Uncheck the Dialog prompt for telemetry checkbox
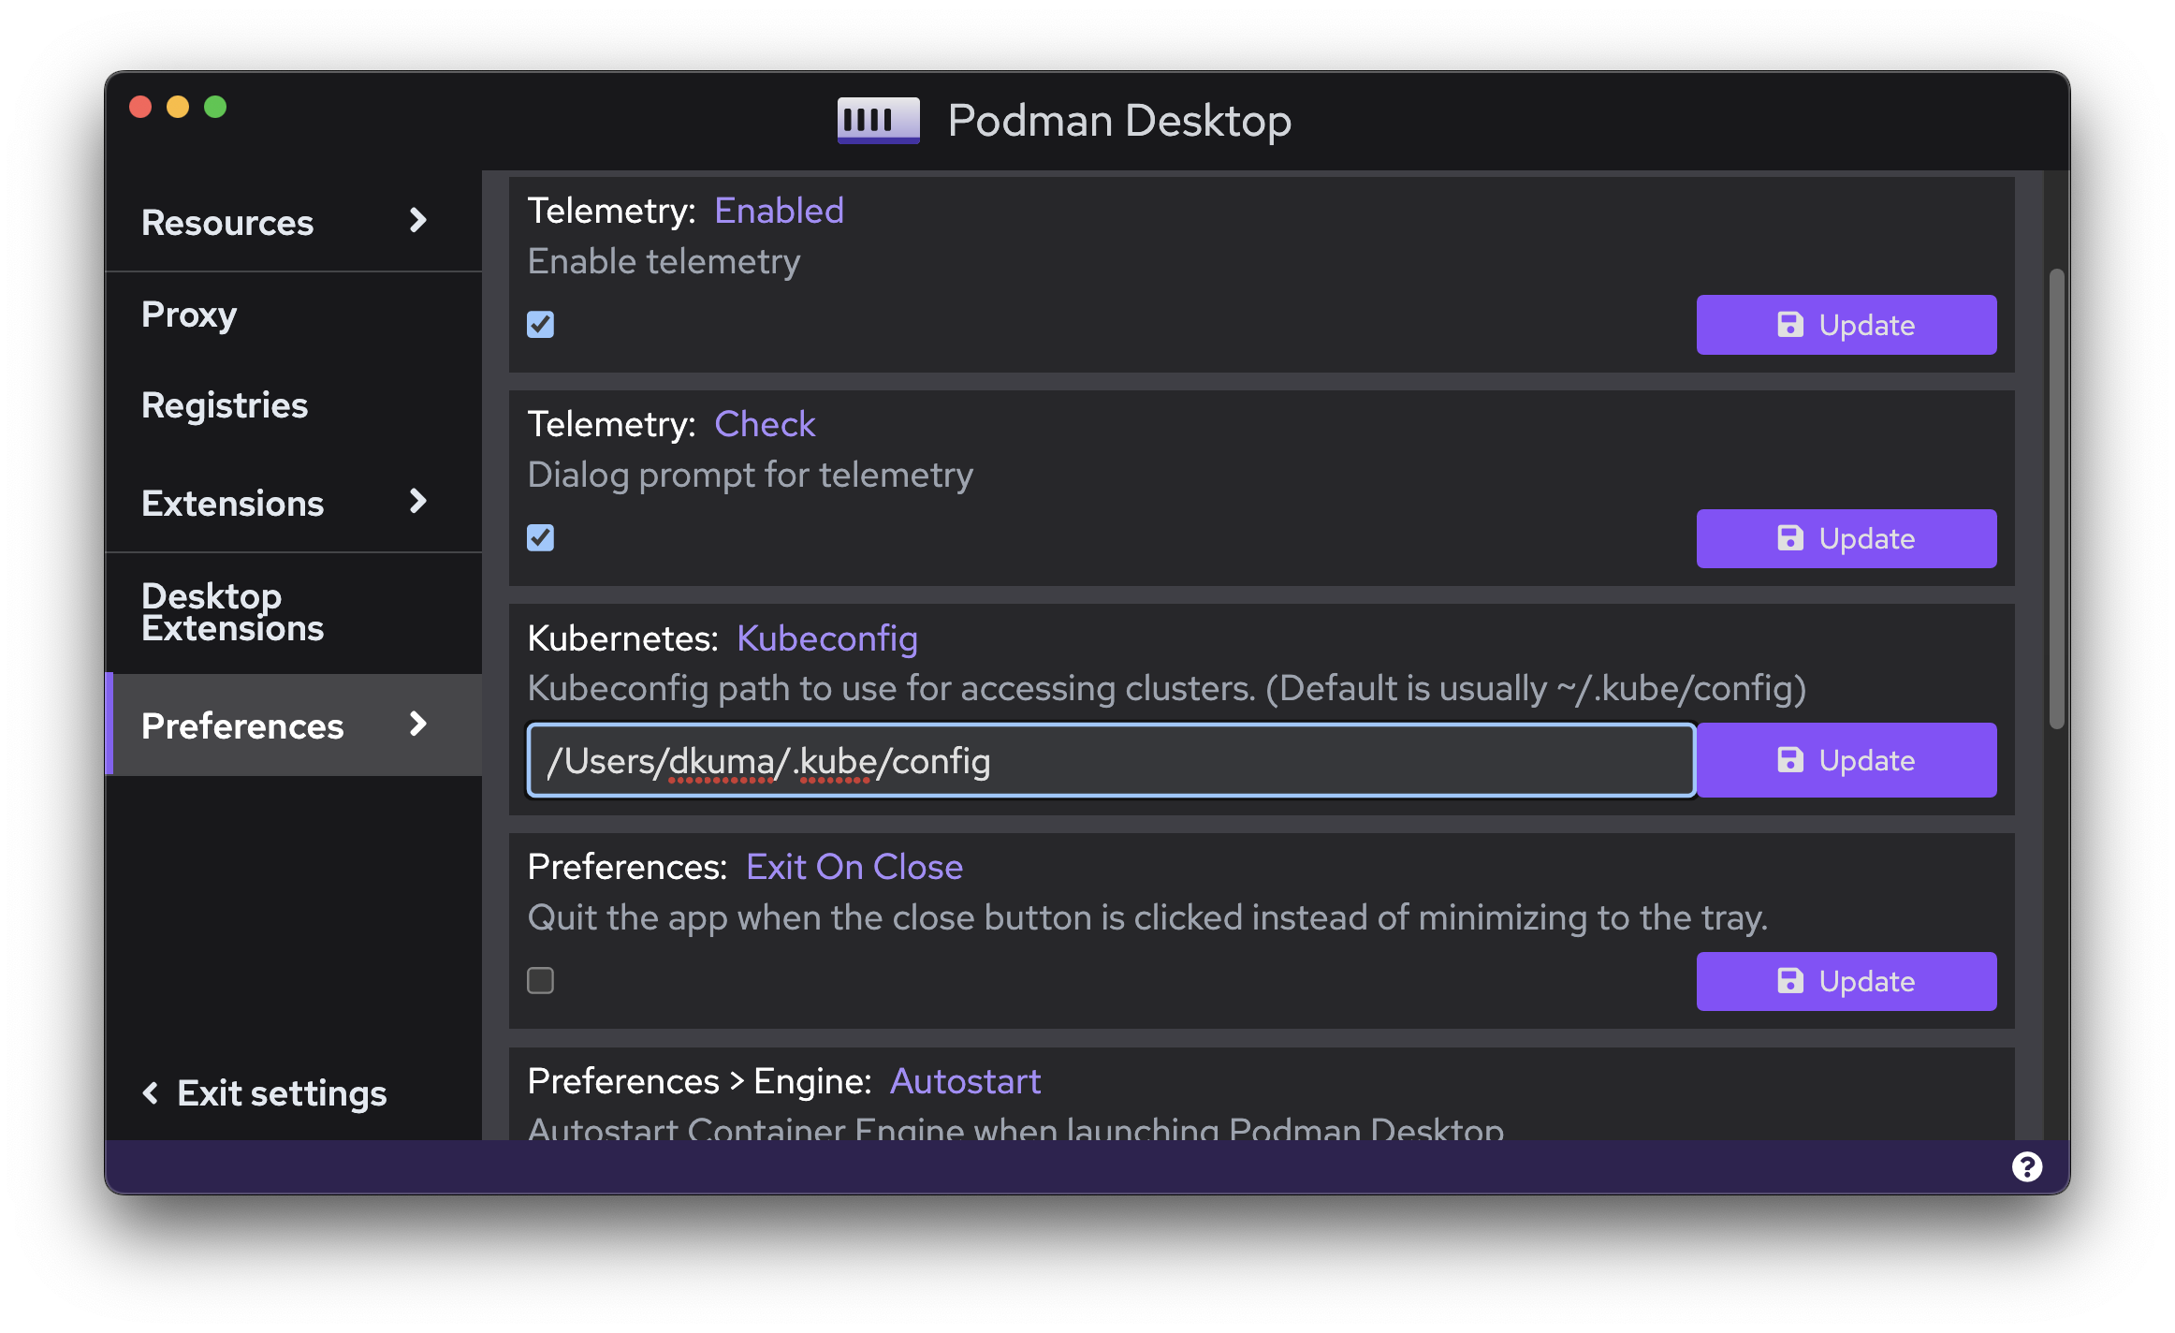Screen dimensions: 2175x1333 point(540,537)
